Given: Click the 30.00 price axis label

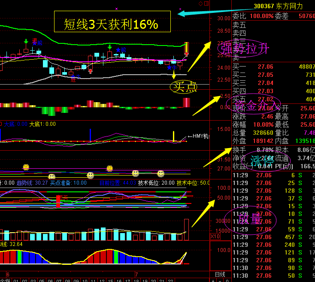Looking at the screenshot, I should pos(224,18).
